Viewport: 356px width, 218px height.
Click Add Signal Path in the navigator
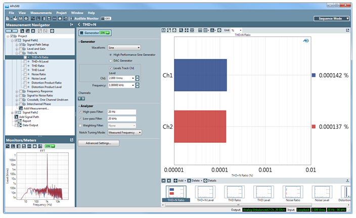click(x=27, y=117)
